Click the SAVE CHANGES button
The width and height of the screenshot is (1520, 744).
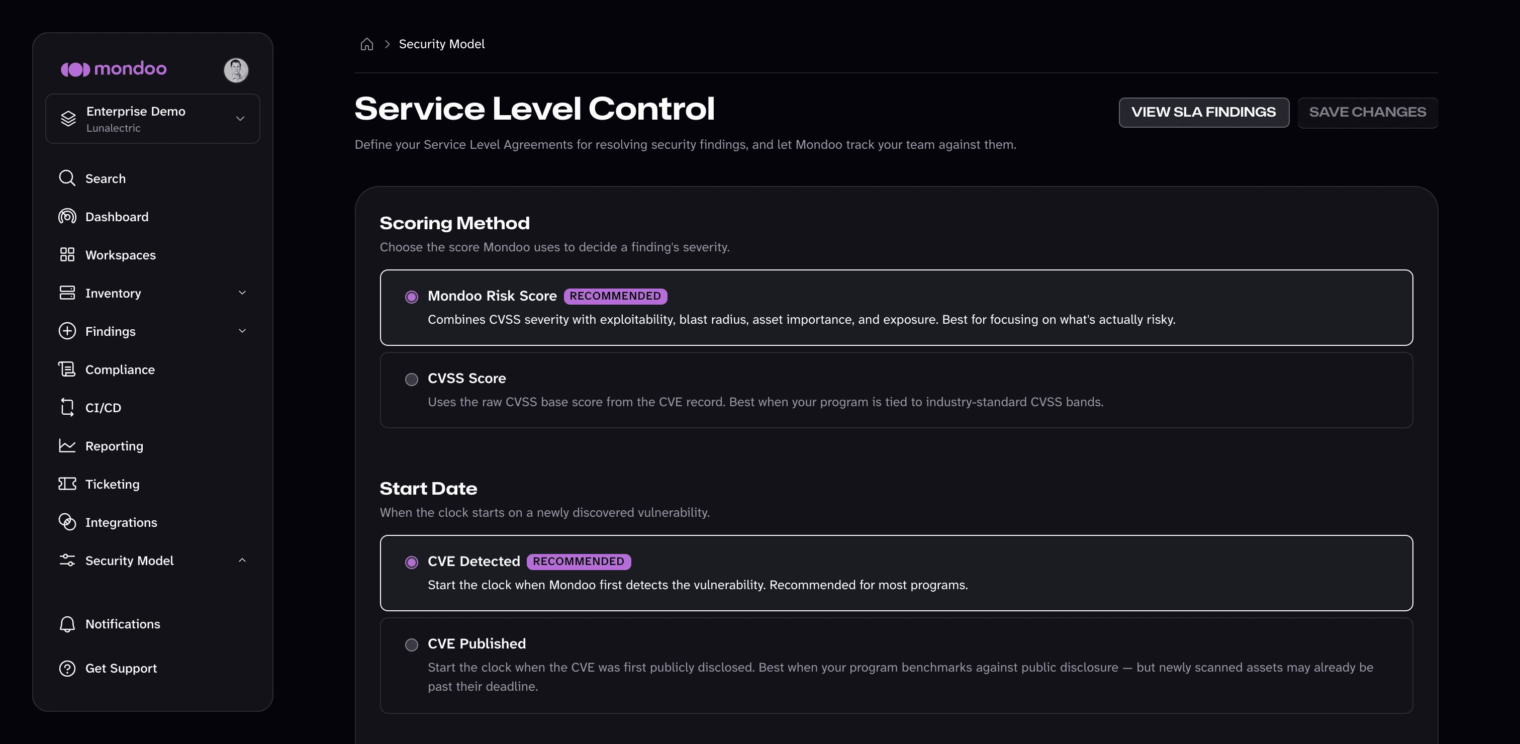coord(1368,112)
